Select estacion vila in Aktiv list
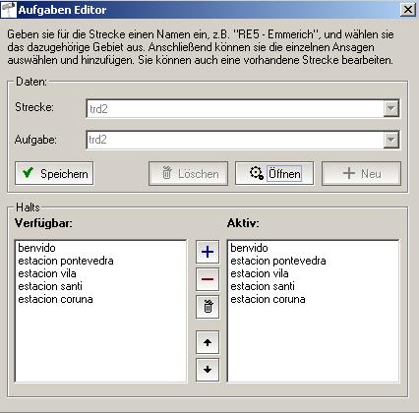 pyautogui.click(x=260, y=273)
